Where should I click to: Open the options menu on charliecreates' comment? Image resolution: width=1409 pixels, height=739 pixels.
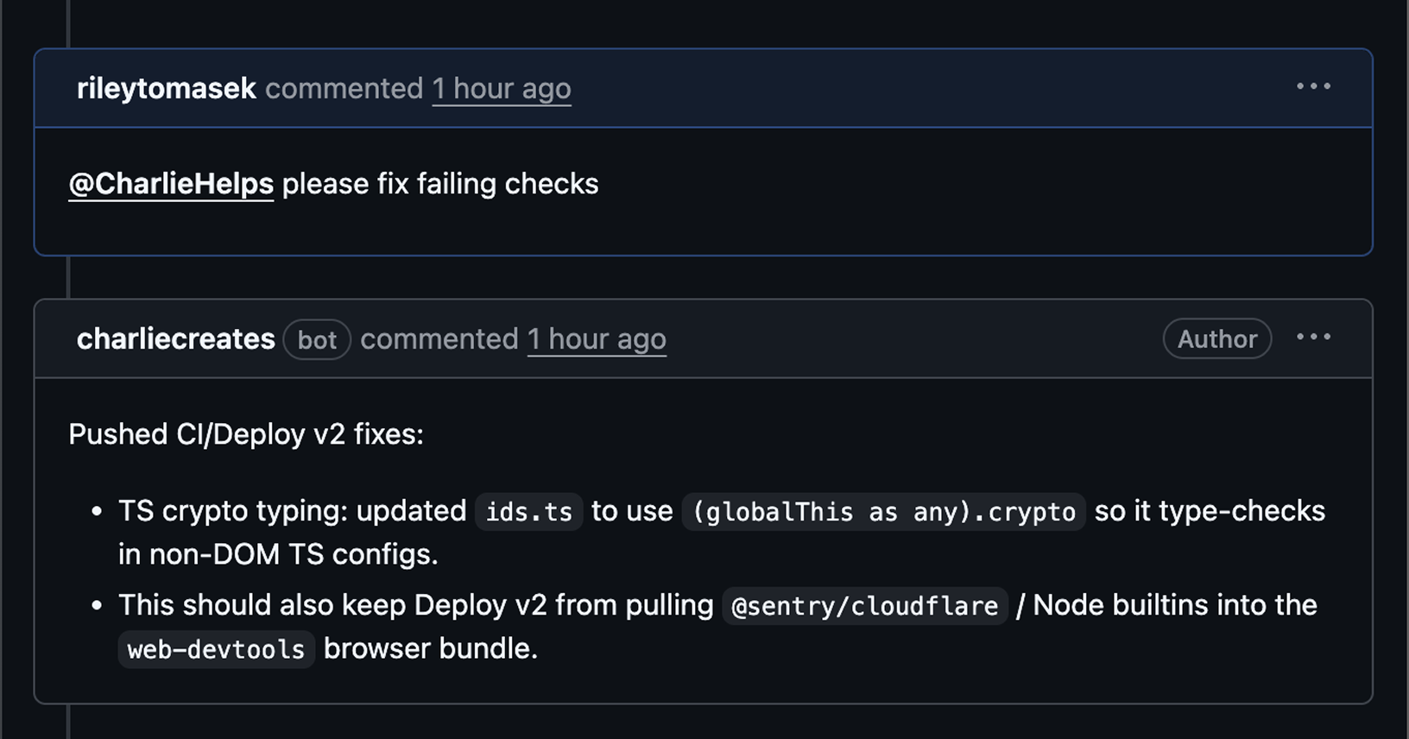coord(1313,337)
